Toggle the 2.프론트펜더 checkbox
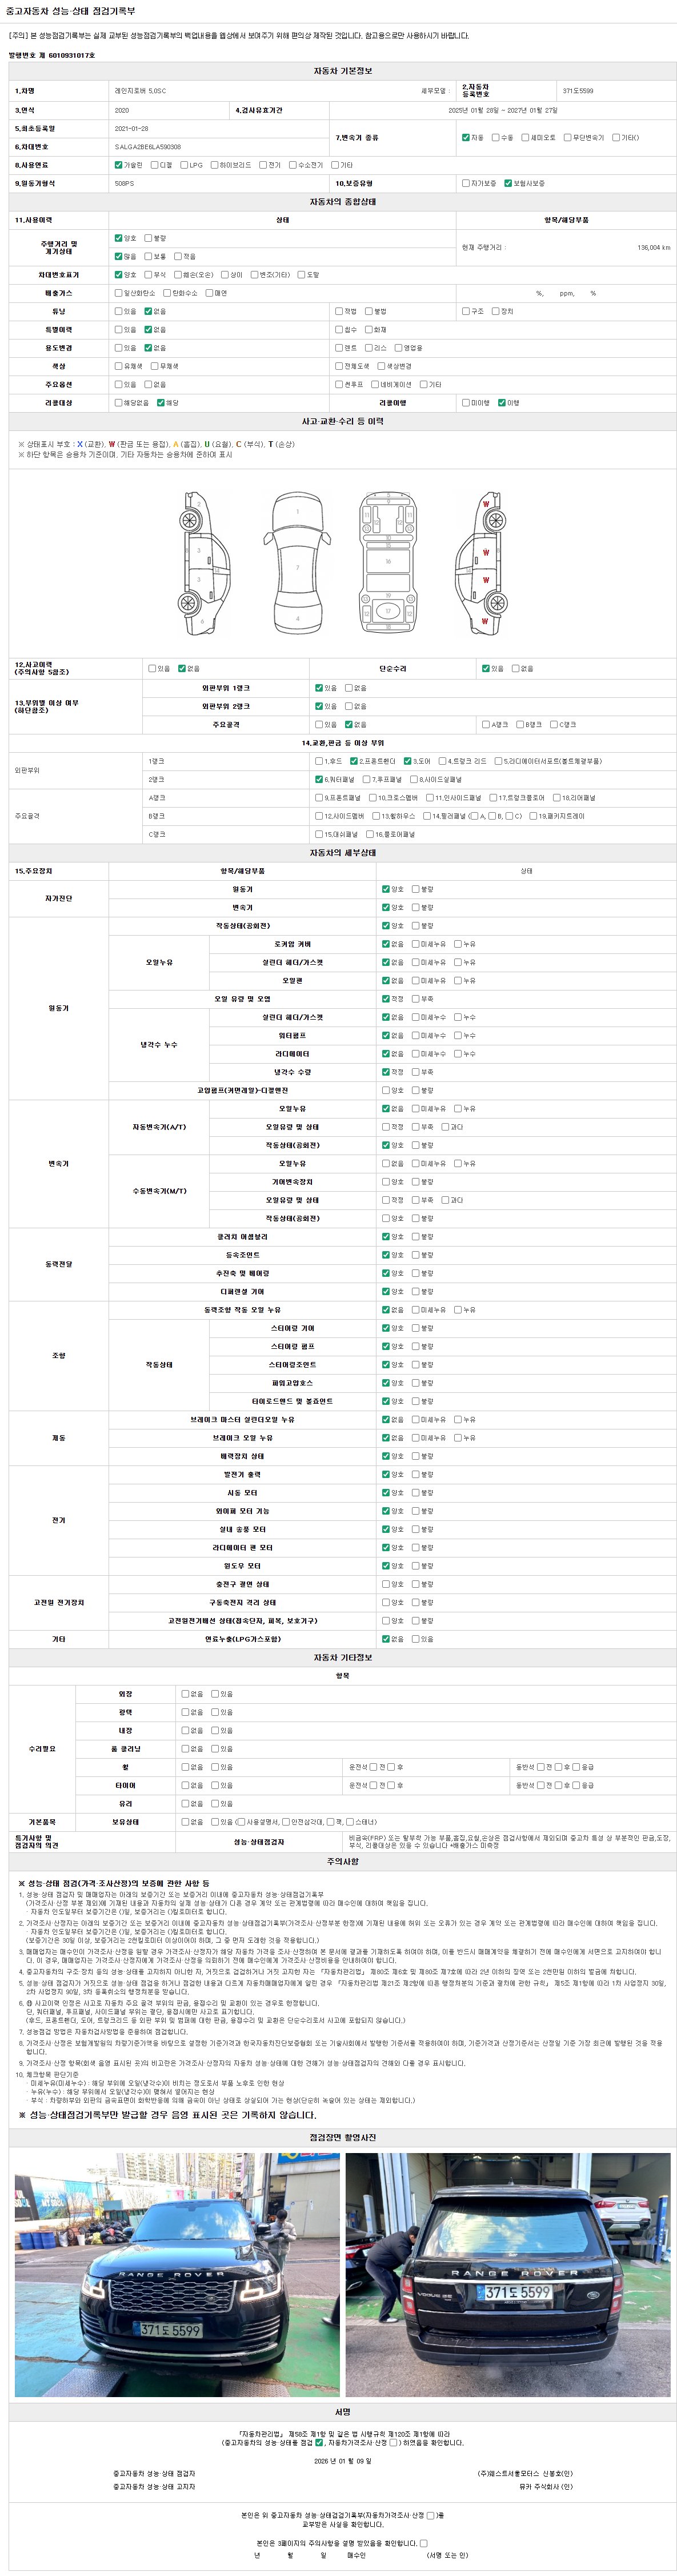This screenshot has width=677, height=2576. 354,761
